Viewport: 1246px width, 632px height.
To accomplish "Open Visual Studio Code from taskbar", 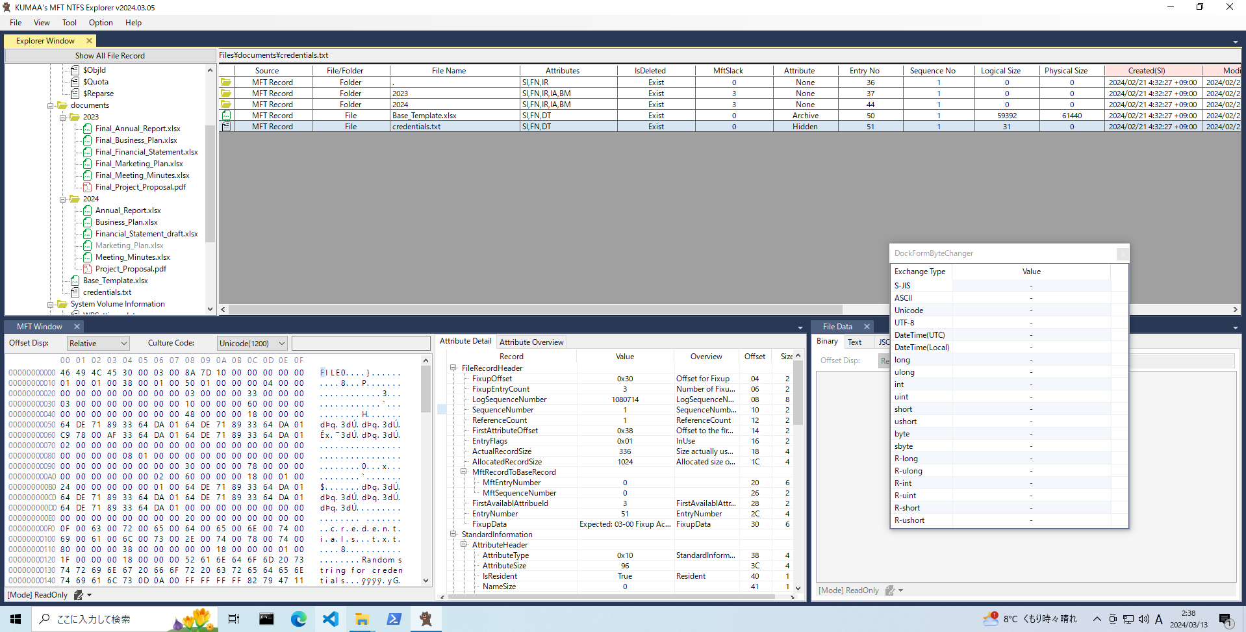I will 330,619.
